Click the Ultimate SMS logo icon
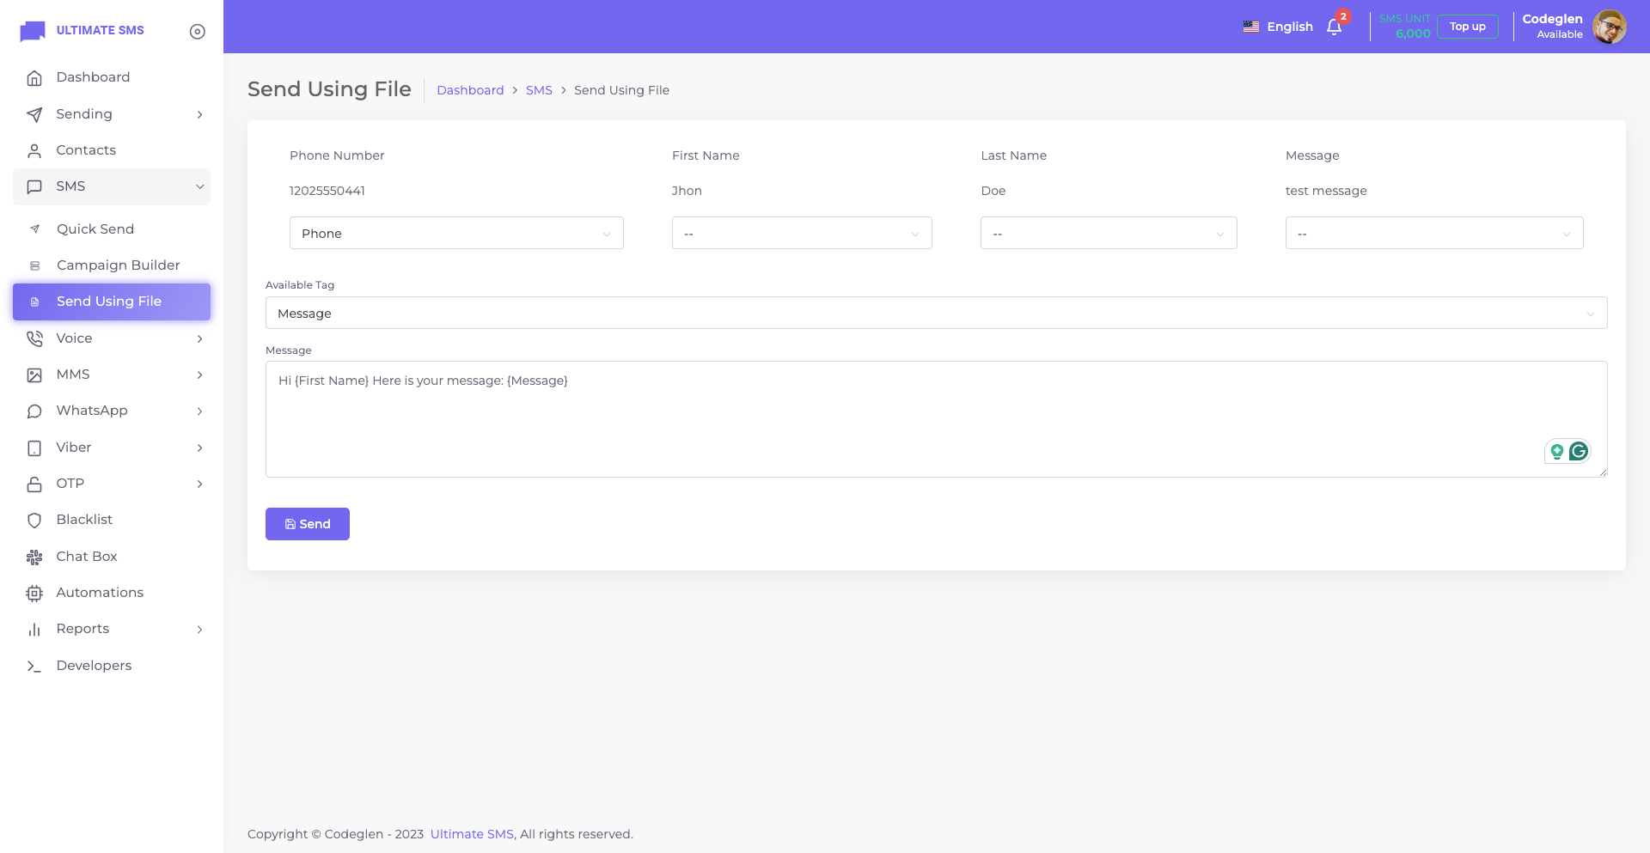The width and height of the screenshot is (1650, 853). click(33, 31)
